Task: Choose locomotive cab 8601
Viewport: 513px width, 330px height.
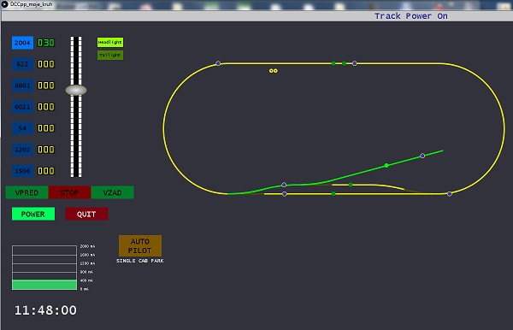Action: click(22, 85)
